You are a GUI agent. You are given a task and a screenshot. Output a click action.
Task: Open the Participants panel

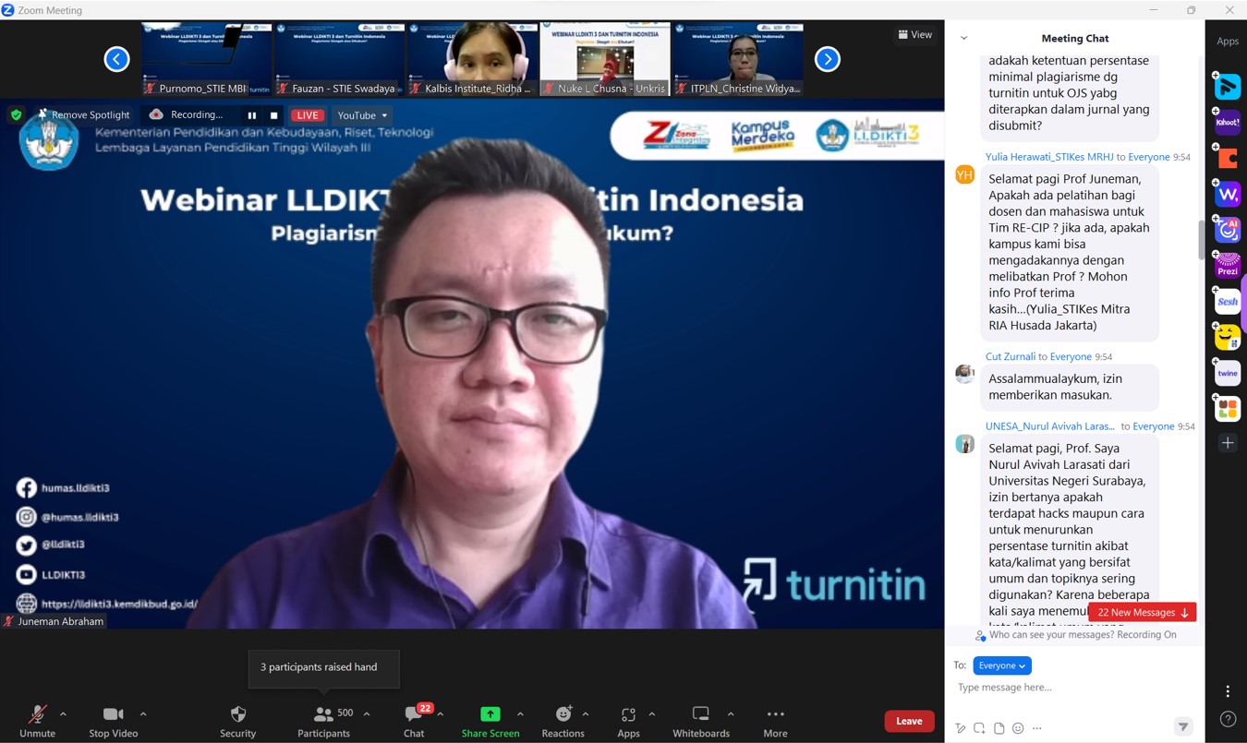[323, 721]
